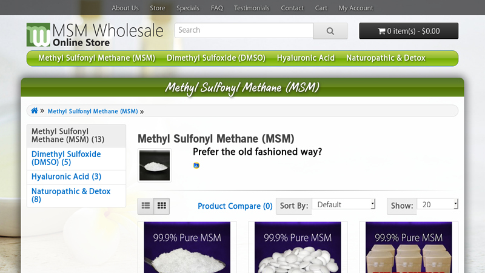Click the search magnifier button
Image resolution: width=485 pixels, height=273 pixels.
(330, 31)
